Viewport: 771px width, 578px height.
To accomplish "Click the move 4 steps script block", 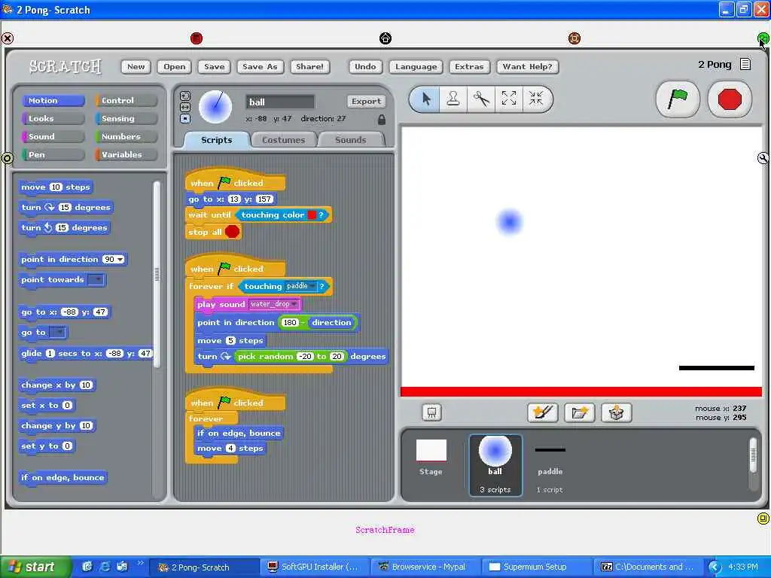I will pyautogui.click(x=230, y=449).
